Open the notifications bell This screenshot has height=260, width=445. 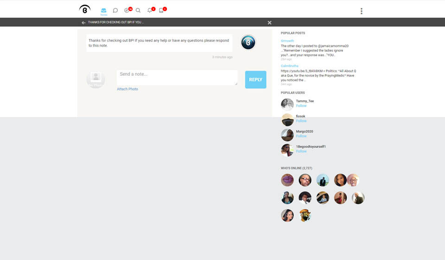pyautogui.click(x=150, y=11)
